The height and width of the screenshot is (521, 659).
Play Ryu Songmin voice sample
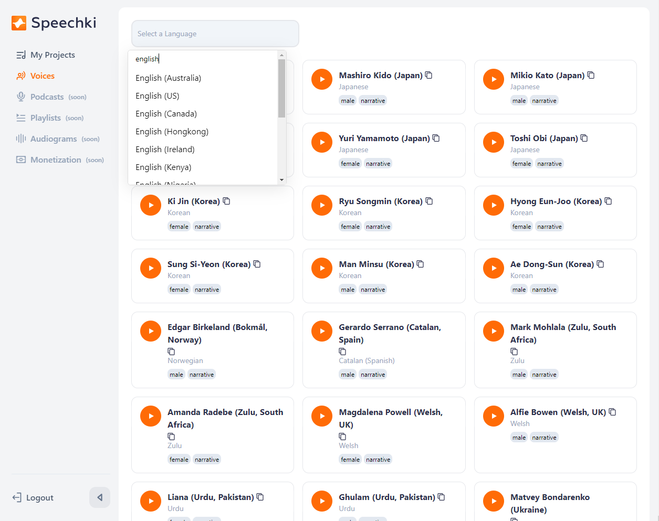point(322,205)
